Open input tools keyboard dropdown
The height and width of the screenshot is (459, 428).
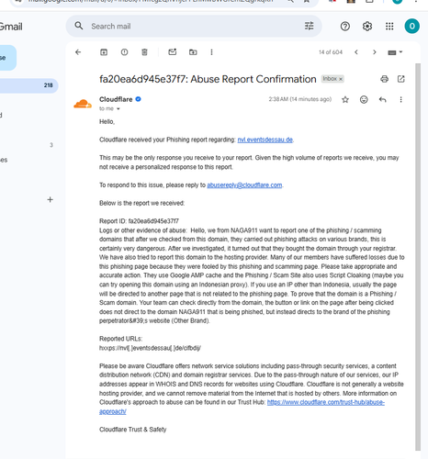[395, 52]
